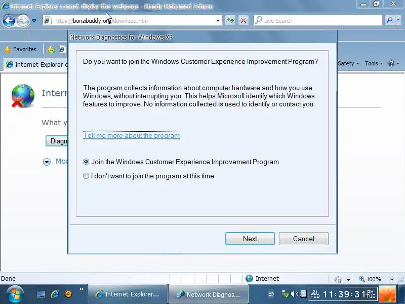This screenshot has width=405, height=304.
Task: Expand the address bar history dropdown
Action: click(218, 21)
